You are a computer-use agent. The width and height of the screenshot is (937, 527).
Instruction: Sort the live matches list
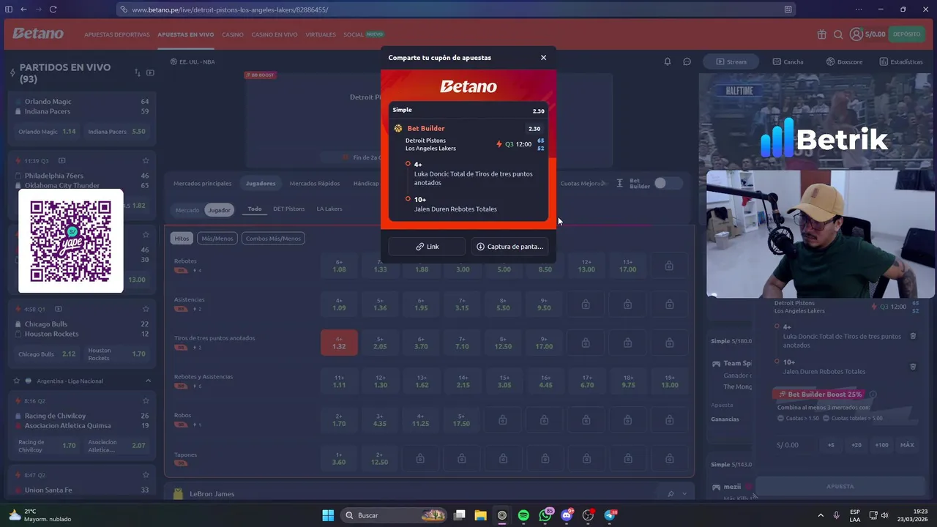tap(137, 72)
